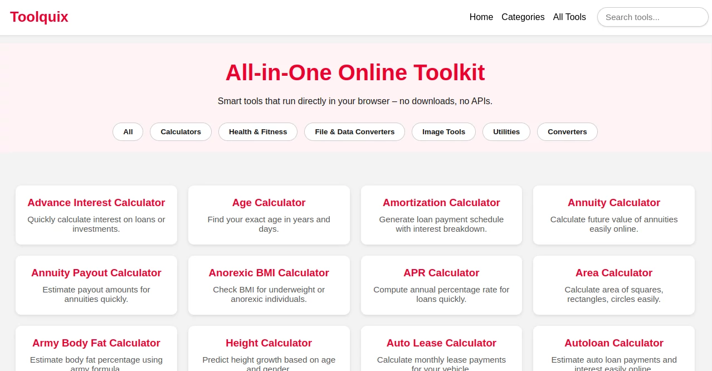Filter by Health & Fitness category
Viewport: 712px width, 371px height.
point(258,132)
